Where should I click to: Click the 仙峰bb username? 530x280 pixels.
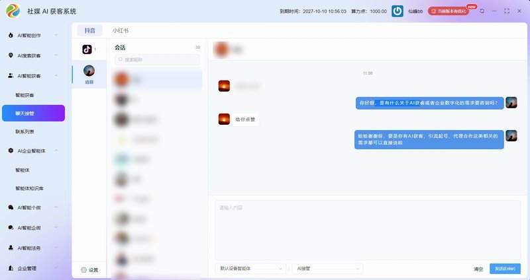415,11
